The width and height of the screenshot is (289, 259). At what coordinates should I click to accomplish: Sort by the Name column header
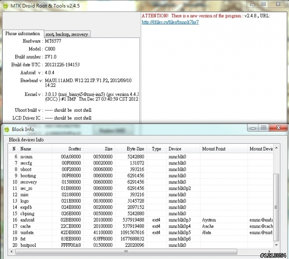coord(35,149)
